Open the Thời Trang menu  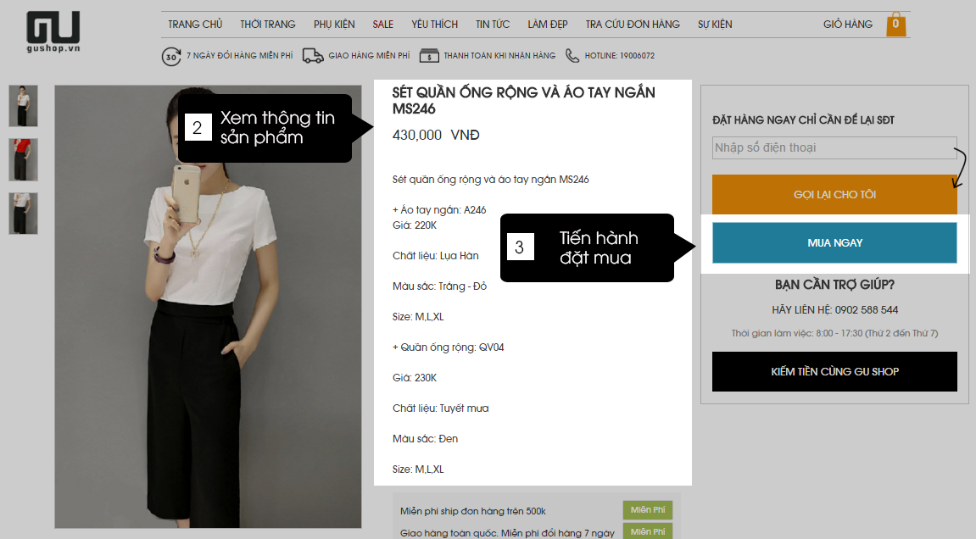click(268, 25)
